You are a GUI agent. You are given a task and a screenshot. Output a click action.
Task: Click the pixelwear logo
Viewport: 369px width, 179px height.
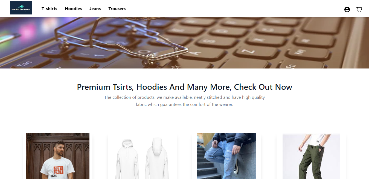coord(21,8)
